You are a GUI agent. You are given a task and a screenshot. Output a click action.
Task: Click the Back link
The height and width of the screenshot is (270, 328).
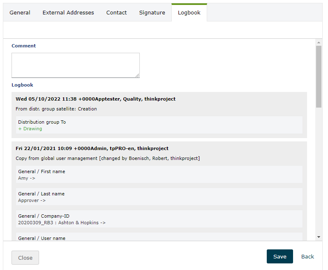coord(307,256)
